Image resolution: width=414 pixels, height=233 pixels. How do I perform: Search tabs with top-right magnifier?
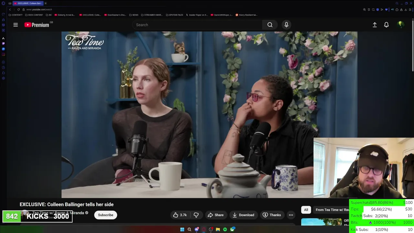397,3
